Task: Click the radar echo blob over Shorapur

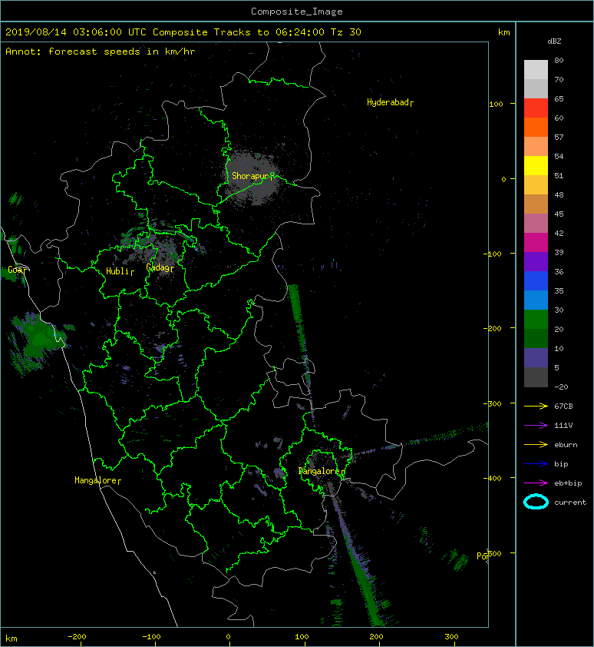Action: (252, 178)
